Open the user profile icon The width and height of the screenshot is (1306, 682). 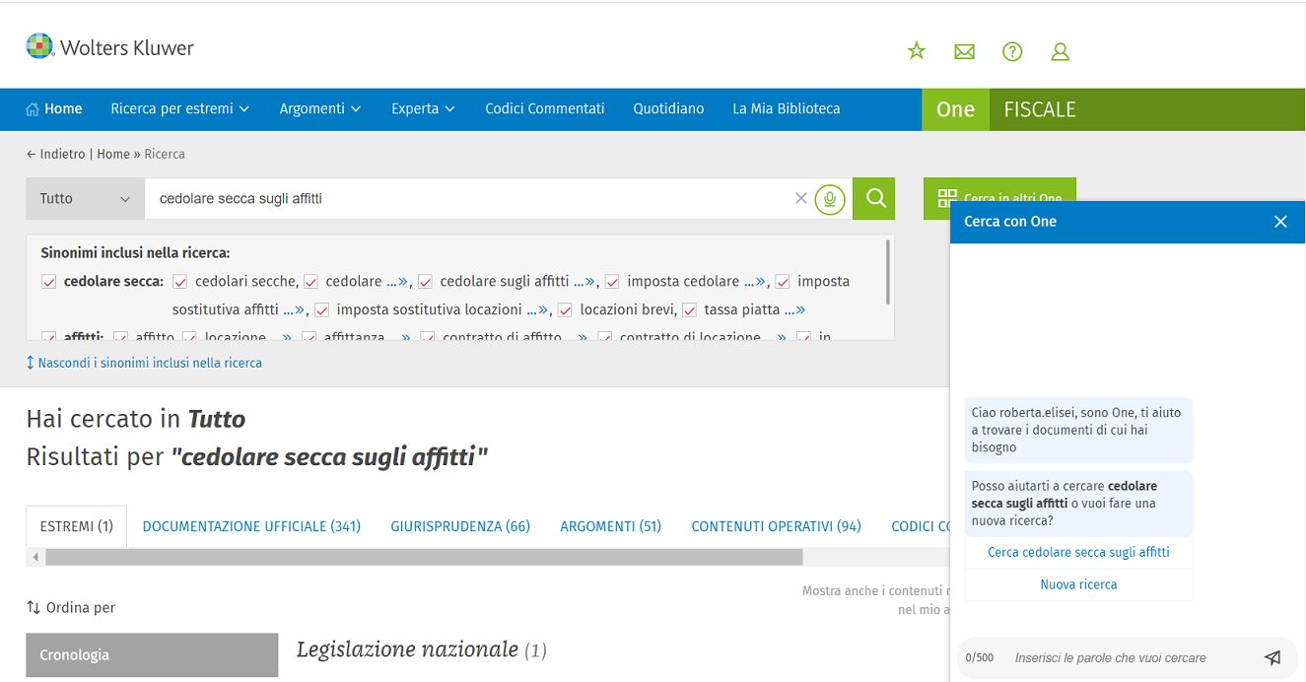(x=1061, y=51)
